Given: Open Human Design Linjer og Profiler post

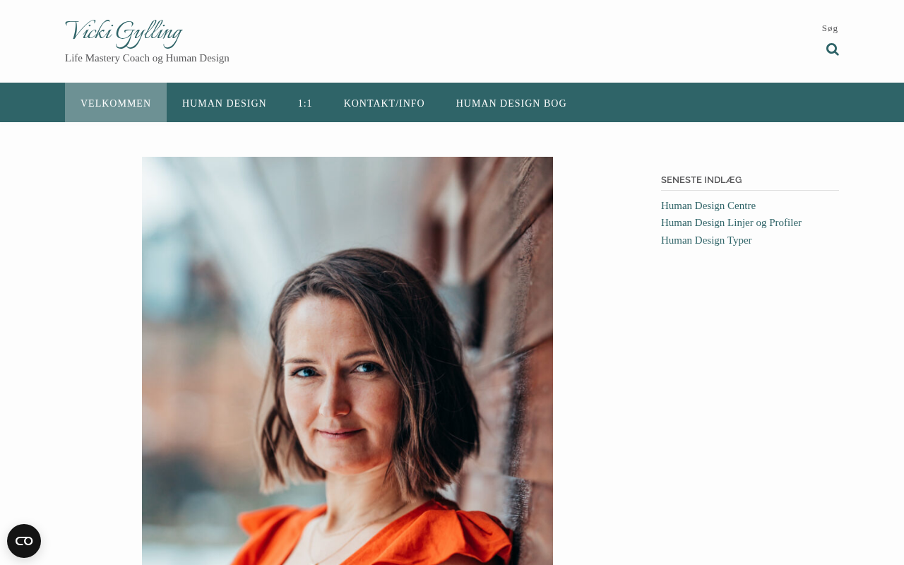Looking at the screenshot, I should coord(731,222).
